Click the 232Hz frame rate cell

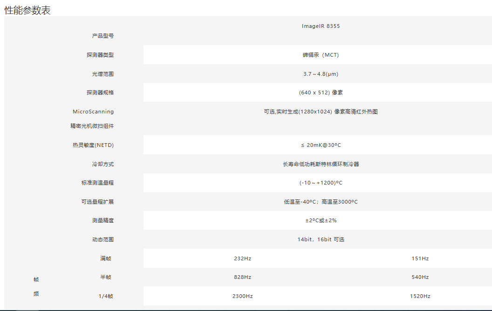[243, 258]
